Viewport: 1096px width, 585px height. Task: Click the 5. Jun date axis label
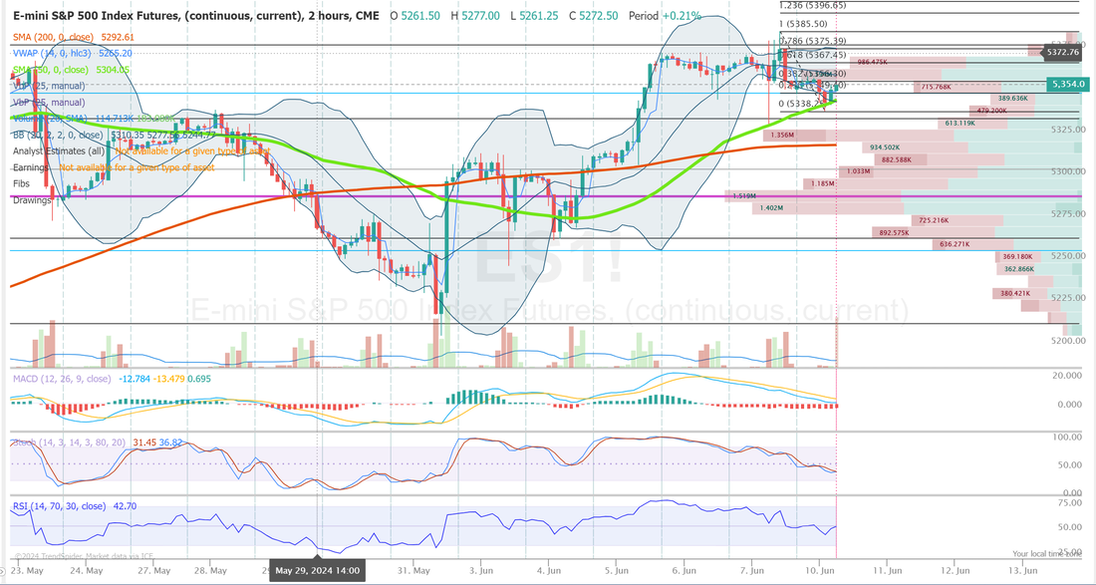tap(616, 570)
